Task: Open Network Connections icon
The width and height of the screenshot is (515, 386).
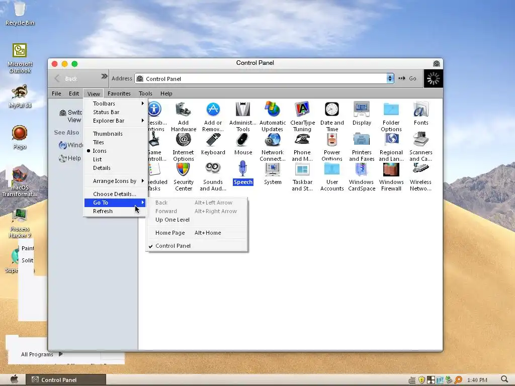Action: tap(272, 147)
